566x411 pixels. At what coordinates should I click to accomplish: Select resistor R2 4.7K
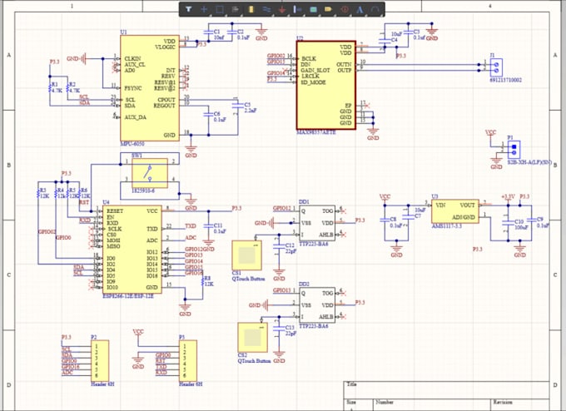pyautogui.click(x=68, y=88)
